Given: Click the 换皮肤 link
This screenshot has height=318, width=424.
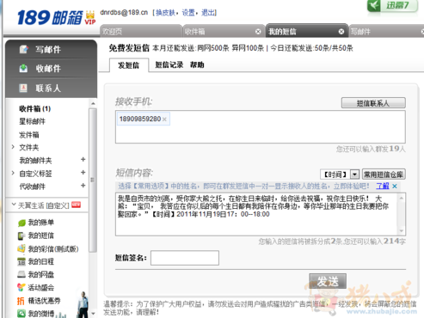Looking at the screenshot, I should [x=165, y=13].
